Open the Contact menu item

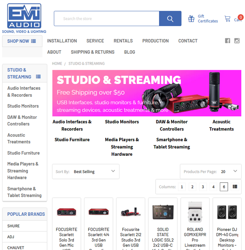tap(188, 41)
